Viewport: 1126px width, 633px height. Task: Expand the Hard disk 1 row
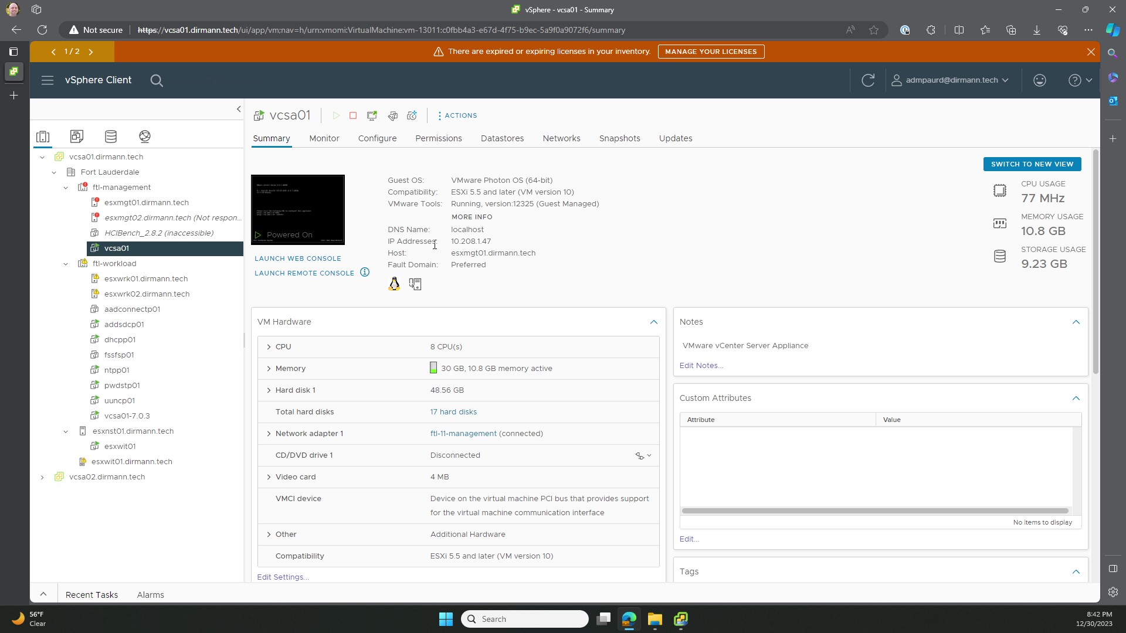pyautogui.click(x=269, y=390)
